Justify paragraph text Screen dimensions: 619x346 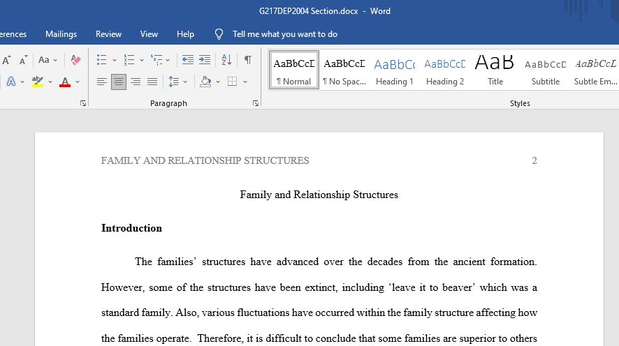pos(152,82)
